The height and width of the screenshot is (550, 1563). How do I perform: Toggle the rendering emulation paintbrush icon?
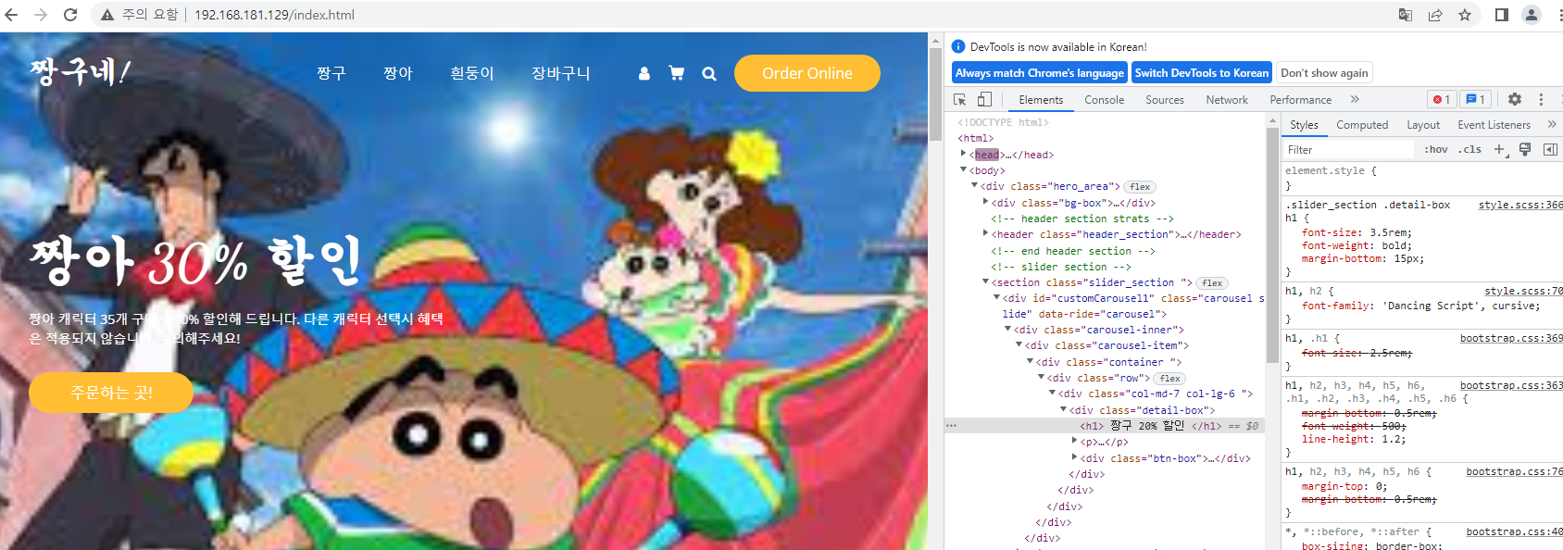[1525, 149]
